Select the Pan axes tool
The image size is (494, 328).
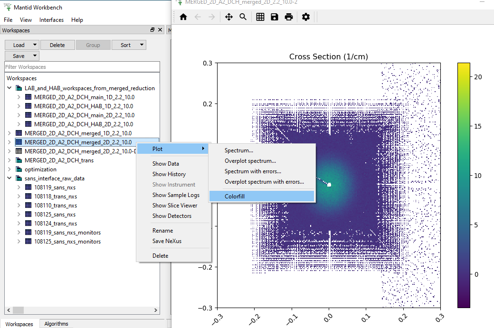[x=228, y=17]
